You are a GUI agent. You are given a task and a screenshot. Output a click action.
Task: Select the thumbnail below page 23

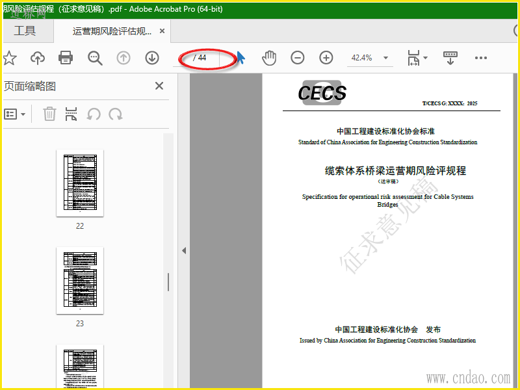[80, 366]
